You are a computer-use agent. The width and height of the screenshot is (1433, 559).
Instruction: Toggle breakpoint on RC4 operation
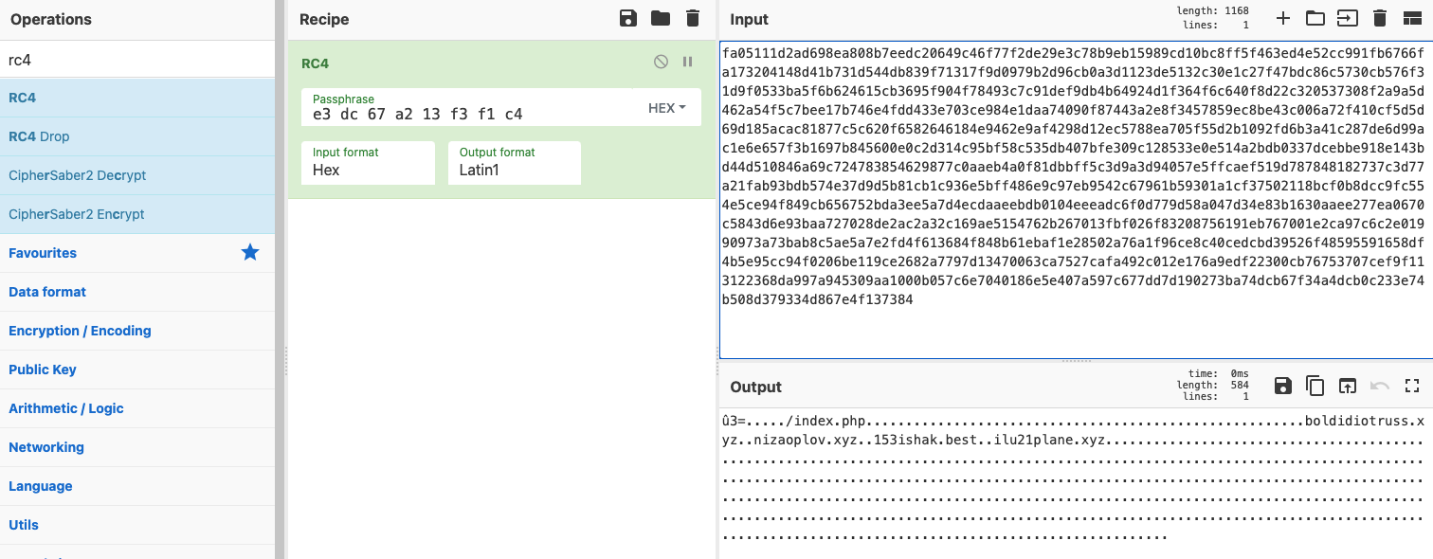(x=688, y=62)
